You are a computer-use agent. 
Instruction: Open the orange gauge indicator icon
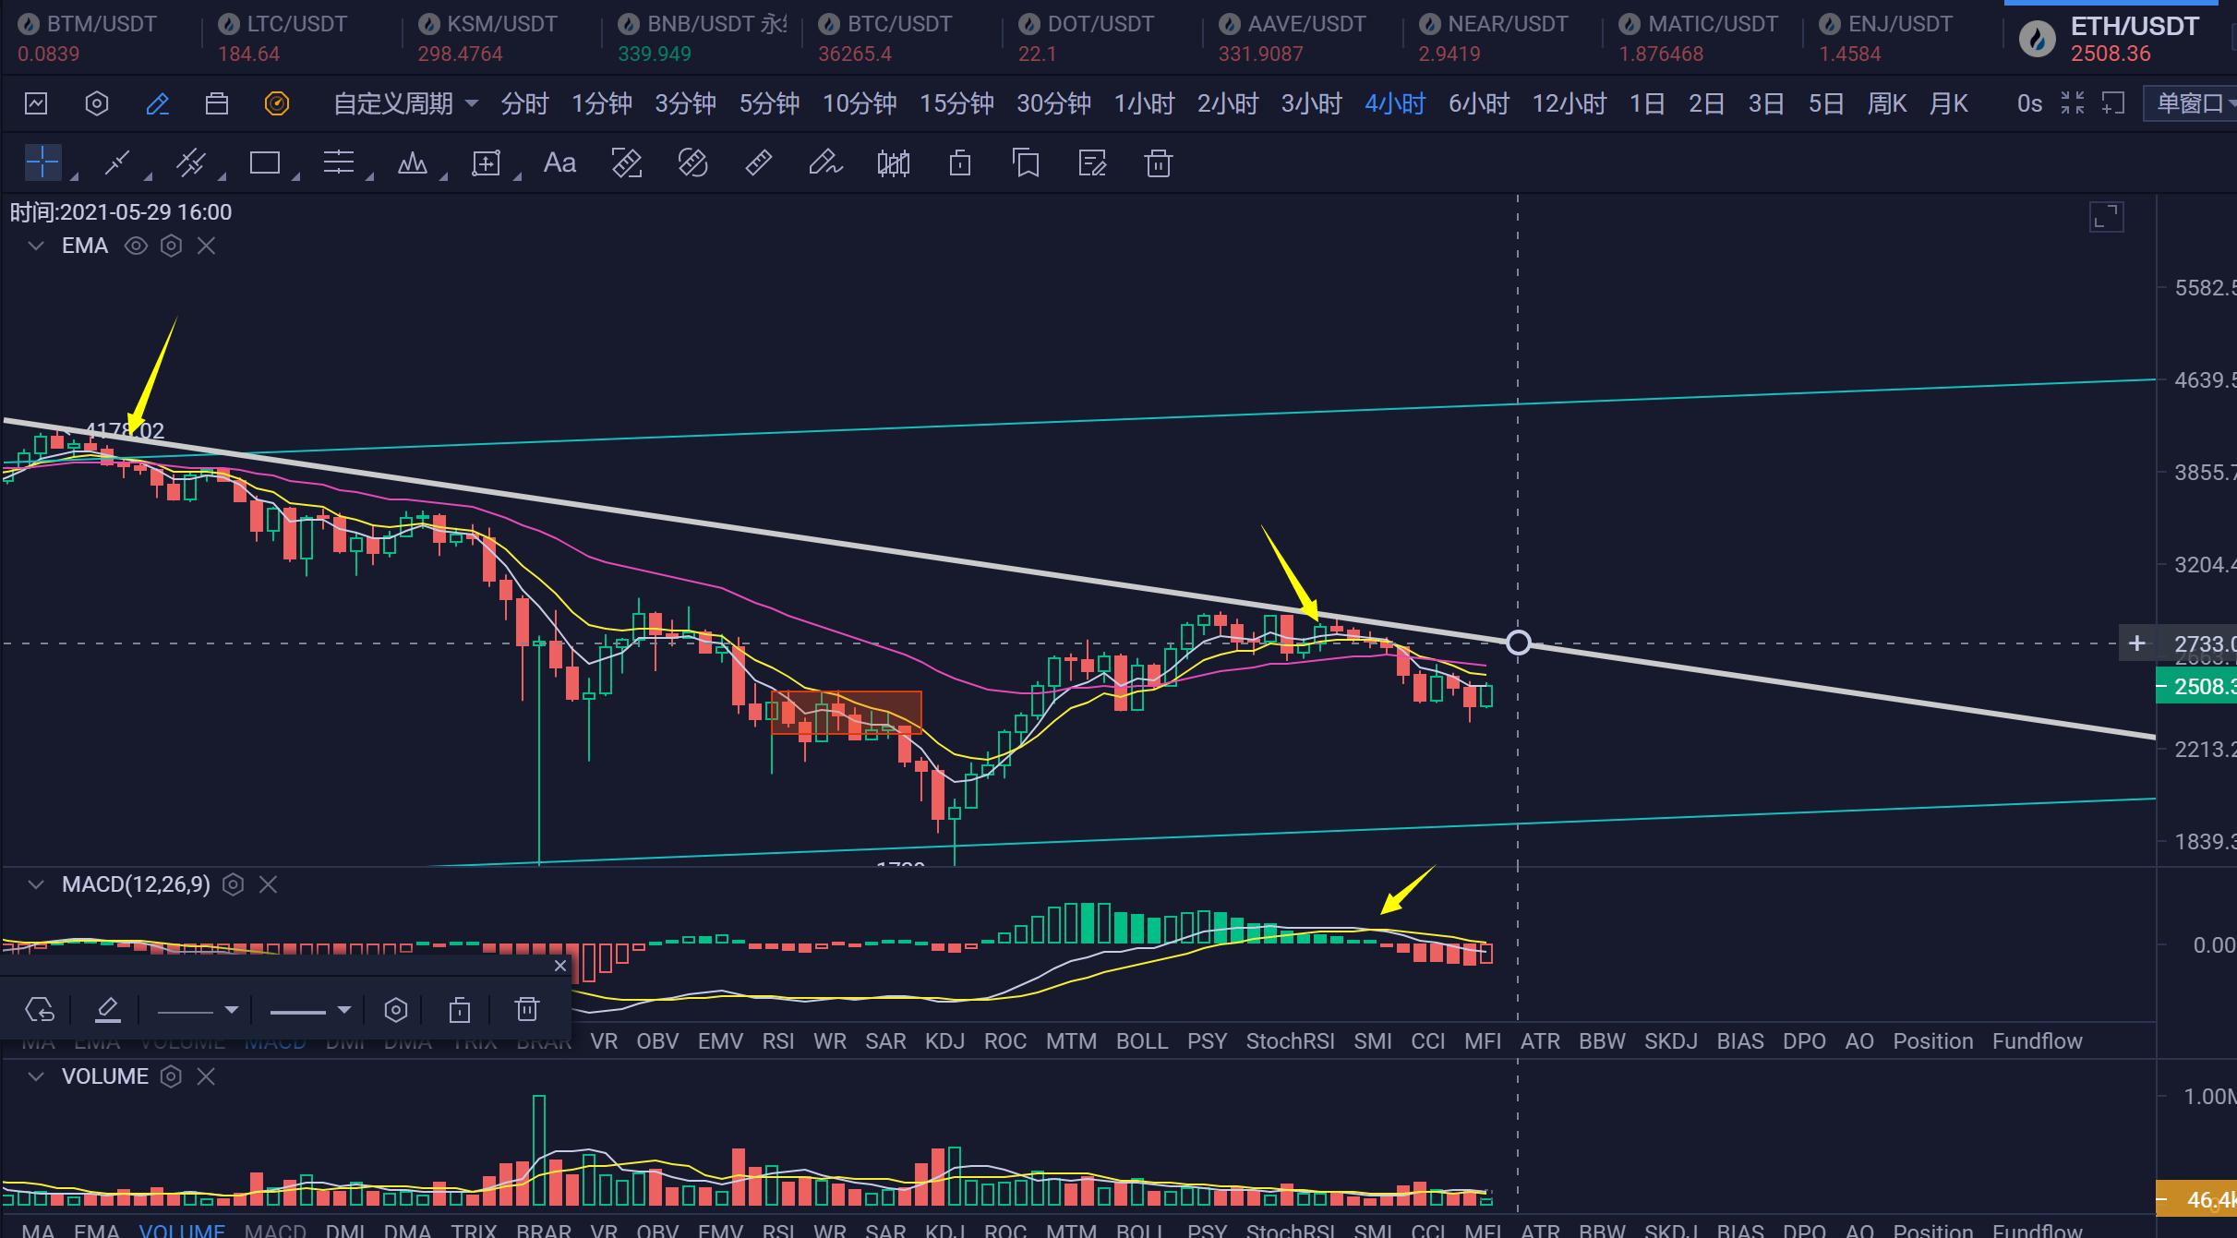click(x=277, y=103)
